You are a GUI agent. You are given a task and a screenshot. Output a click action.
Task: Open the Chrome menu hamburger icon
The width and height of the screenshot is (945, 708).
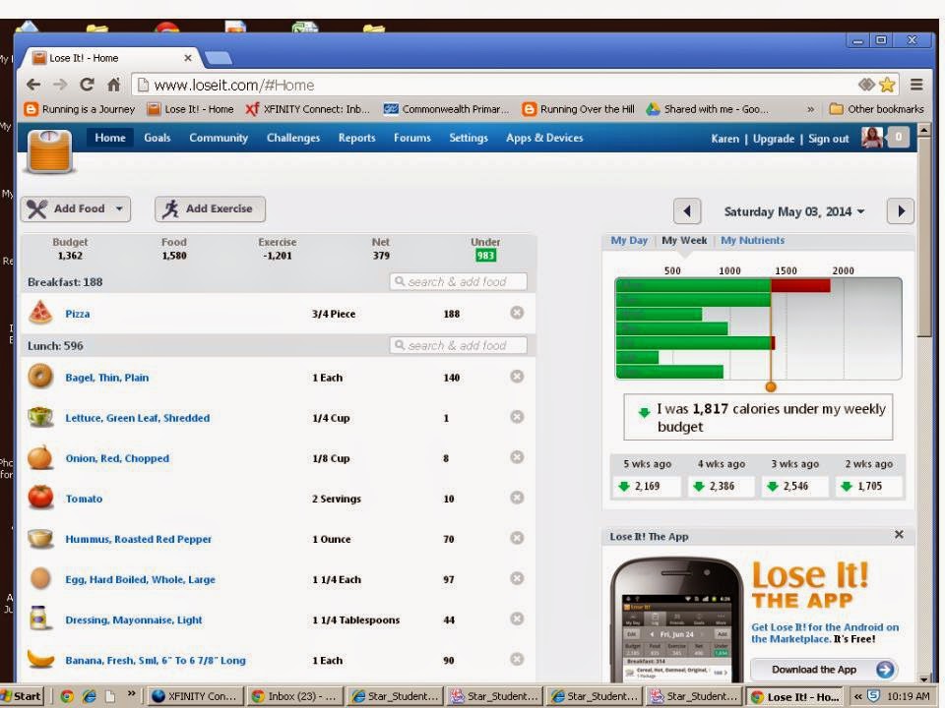click(916, 85)
